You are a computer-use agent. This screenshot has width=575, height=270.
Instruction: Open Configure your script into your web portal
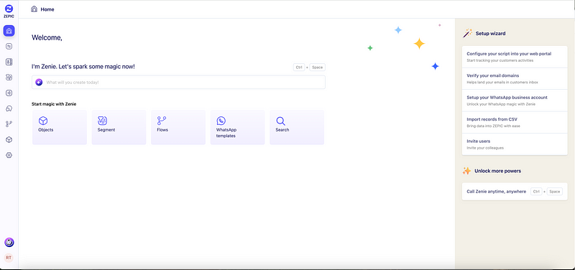coord(515,57)
